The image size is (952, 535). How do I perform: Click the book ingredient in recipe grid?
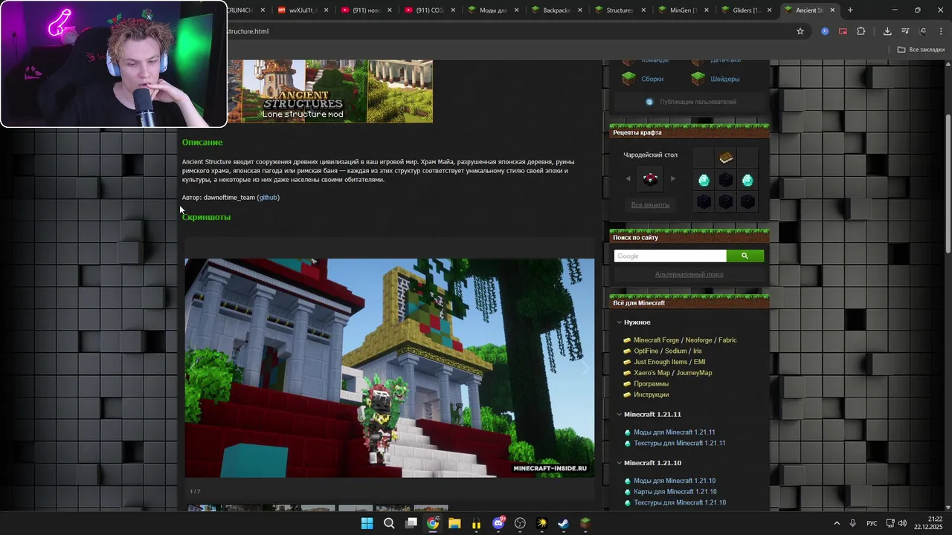(x=726, y=158)
